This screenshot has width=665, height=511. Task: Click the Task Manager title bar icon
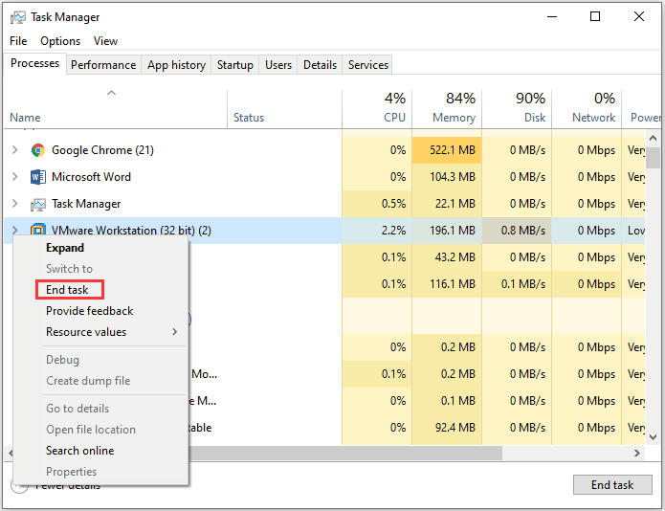coord(18,17)
